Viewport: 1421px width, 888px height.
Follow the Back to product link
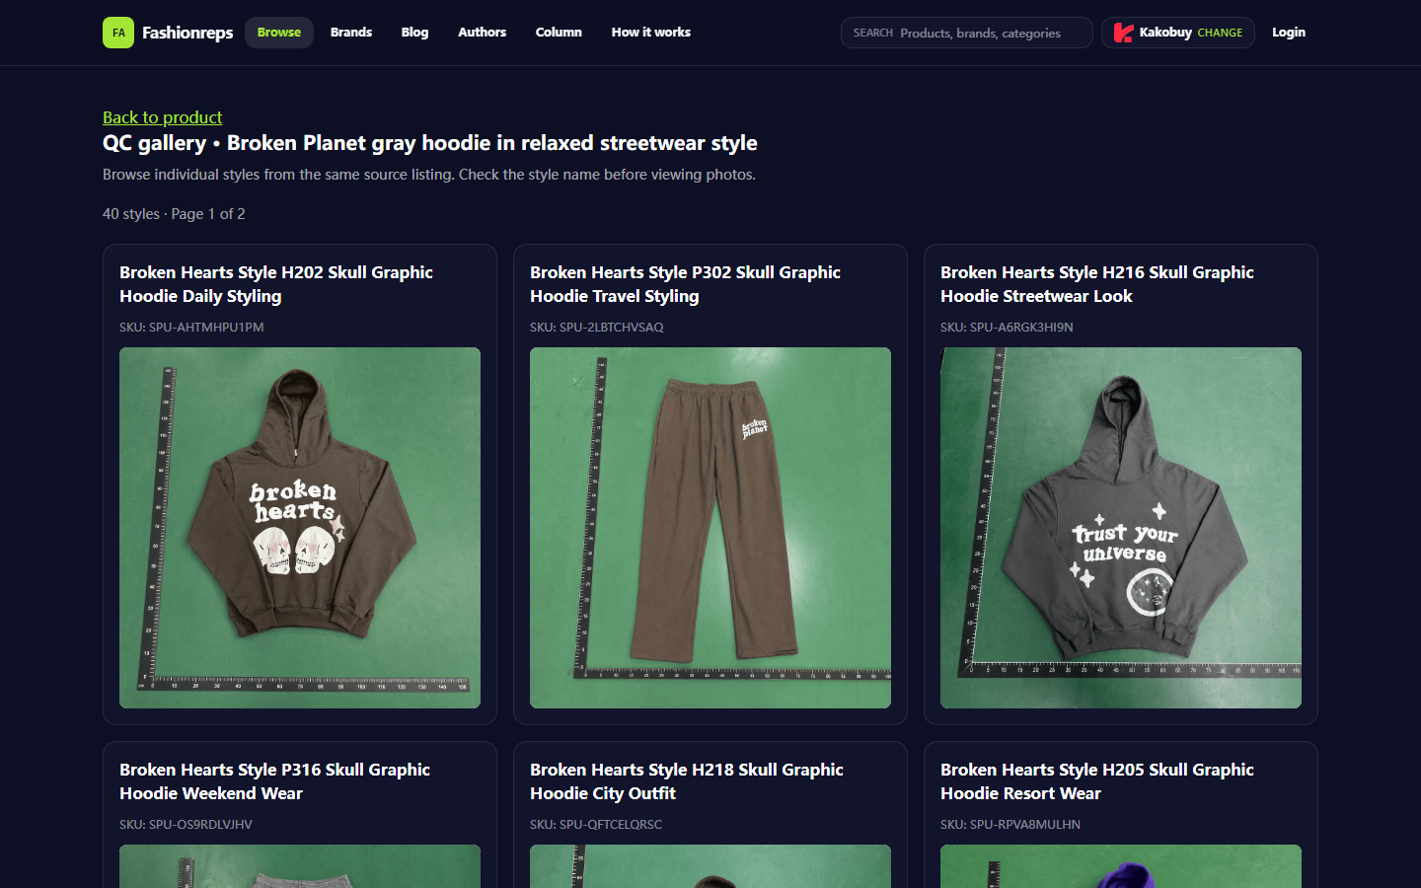click(163, 117)
